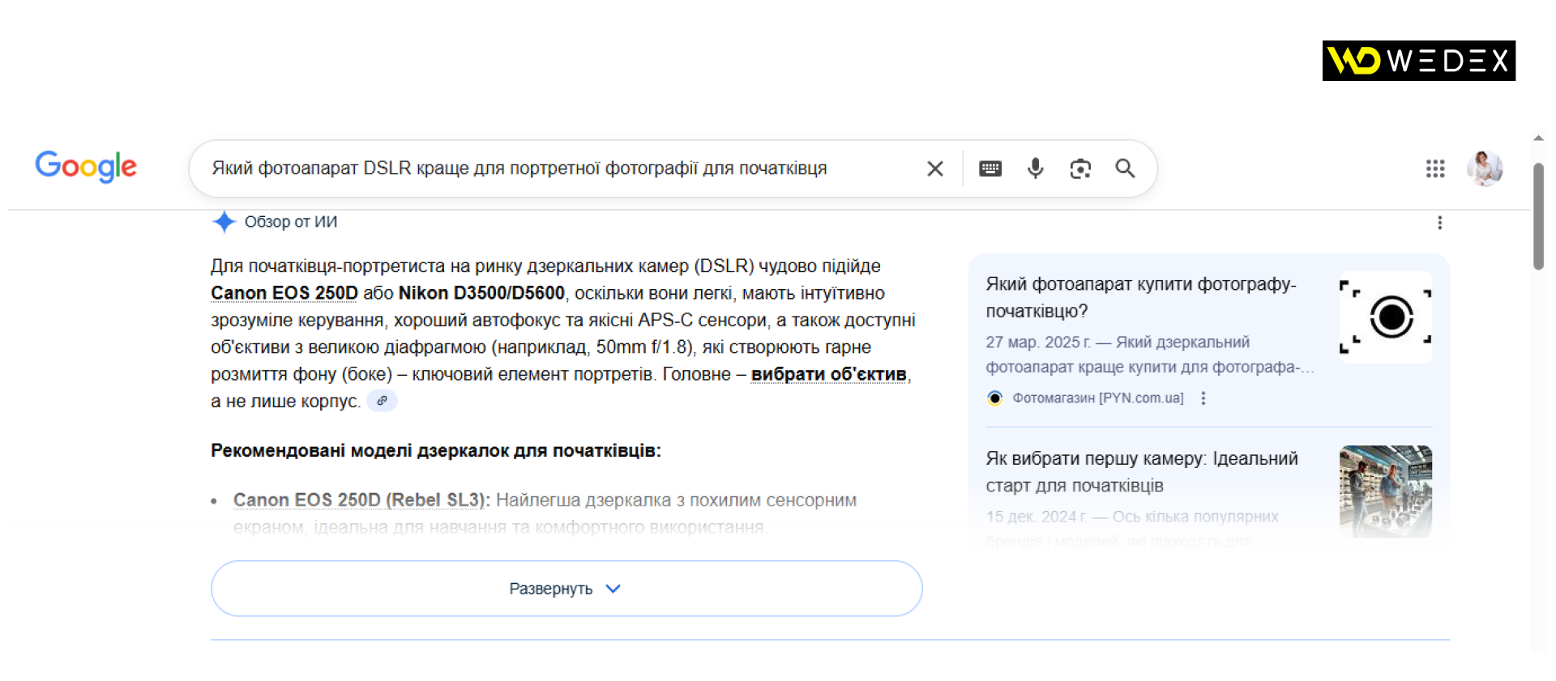Click the scrollbar up arrow
The height and width of the screenshot is (681, 1556).
point(1538,138)
